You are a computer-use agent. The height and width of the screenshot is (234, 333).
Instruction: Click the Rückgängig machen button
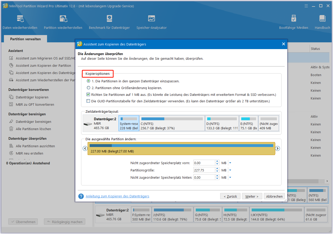64,222
